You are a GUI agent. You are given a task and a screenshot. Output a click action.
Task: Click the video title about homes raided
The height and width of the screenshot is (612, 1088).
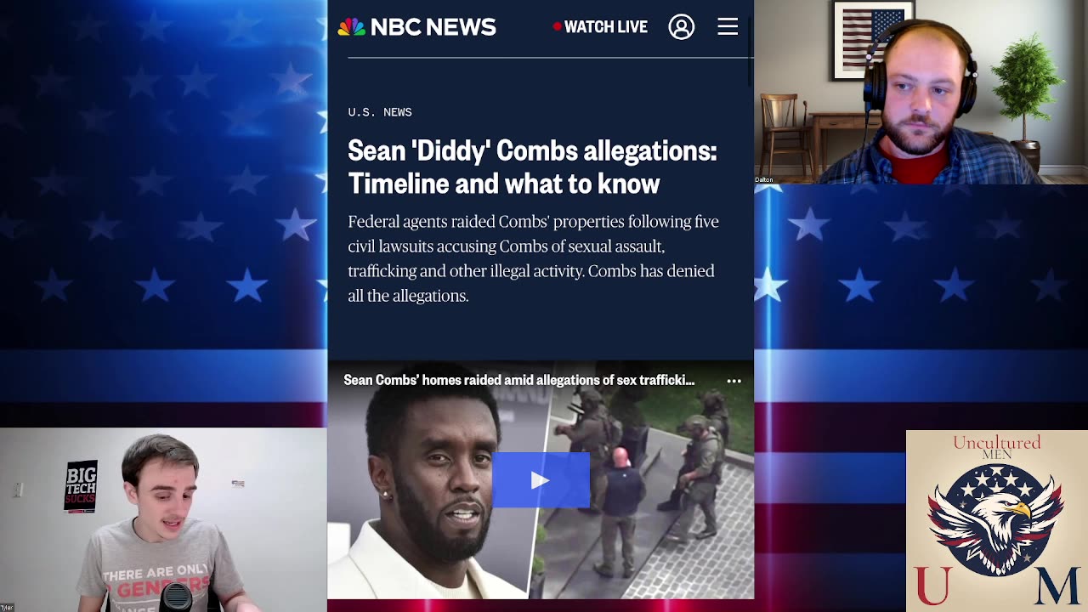(518, 381)
